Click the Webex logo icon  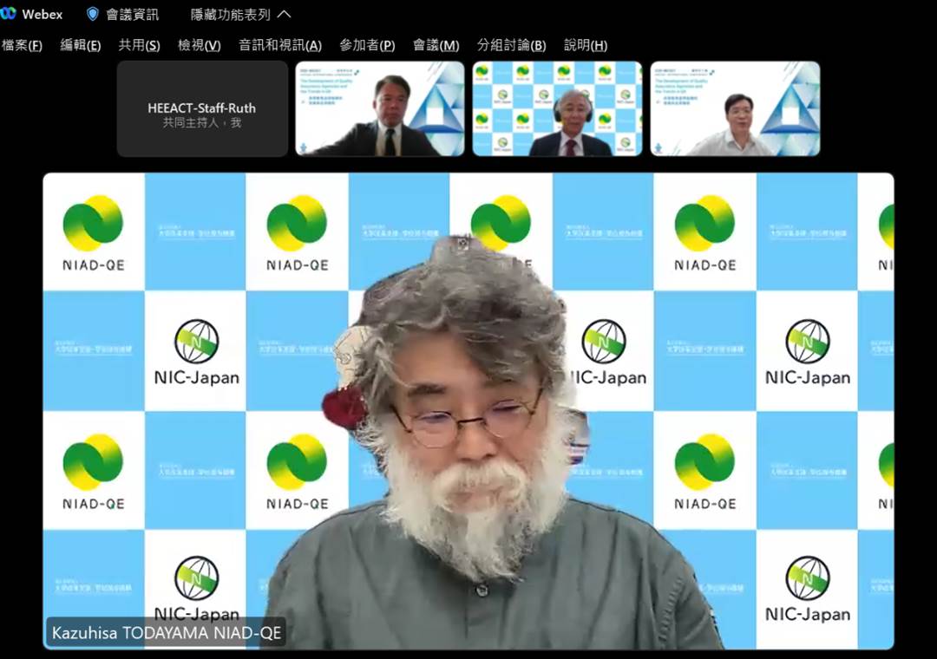8,13
